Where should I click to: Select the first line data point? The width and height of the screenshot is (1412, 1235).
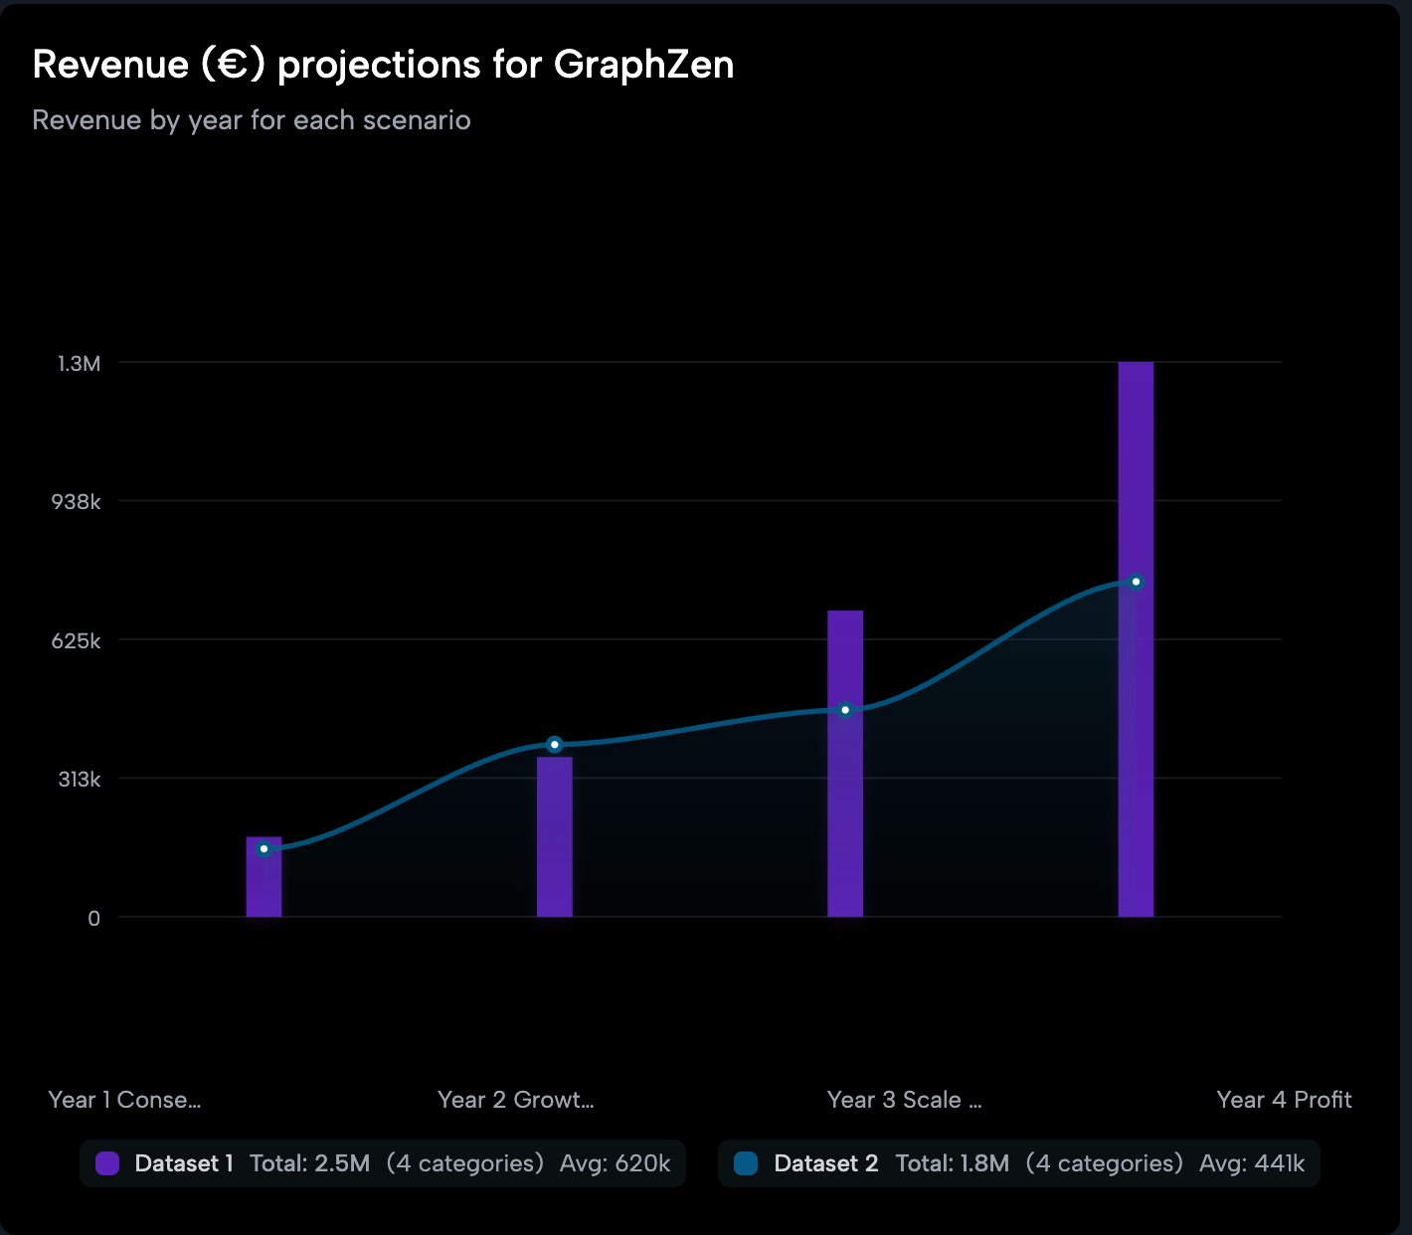click(x=264, y=849)
